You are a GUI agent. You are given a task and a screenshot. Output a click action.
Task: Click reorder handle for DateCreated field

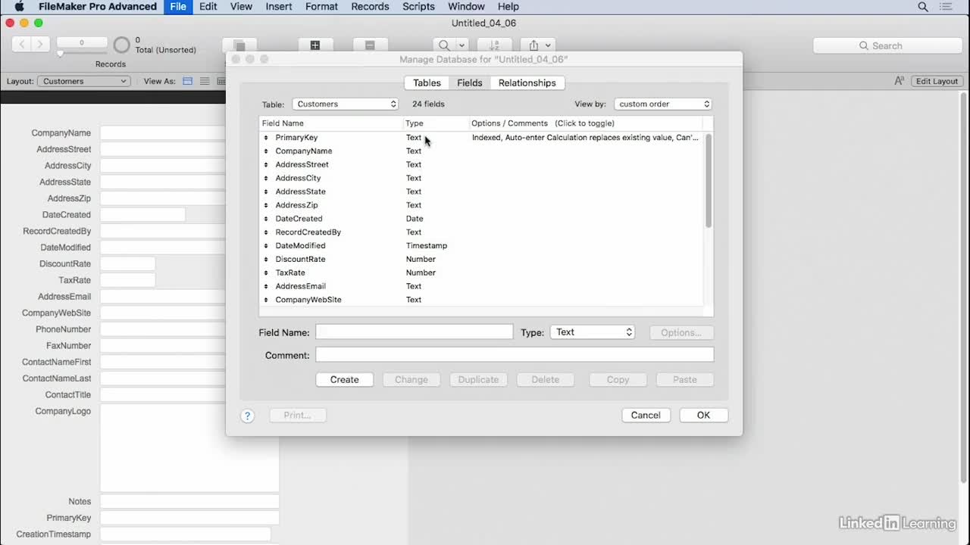click(x=266, y=219)
